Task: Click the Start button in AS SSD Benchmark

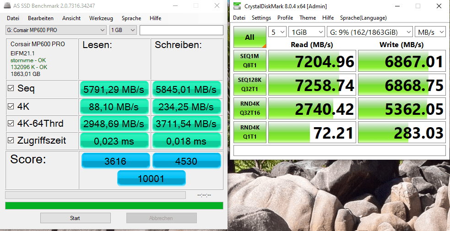Action: pos(75,218)
